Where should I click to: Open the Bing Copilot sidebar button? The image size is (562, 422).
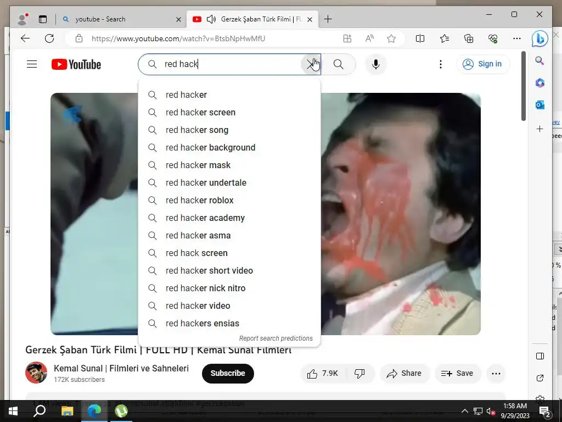click(x=540, y=39)
